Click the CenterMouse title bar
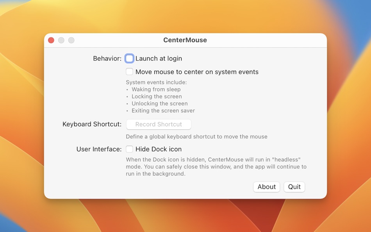 (x=185, y=40)
